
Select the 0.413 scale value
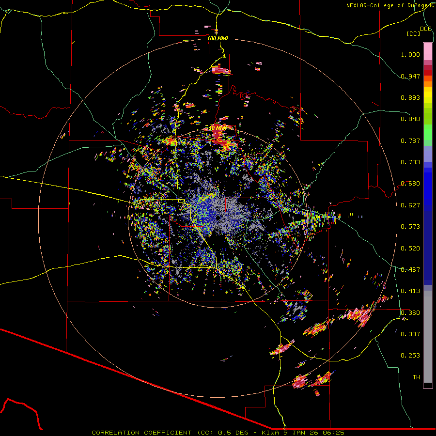point(410,291)
